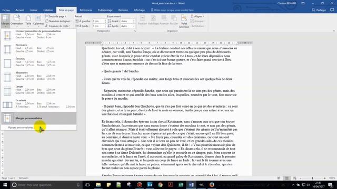Viewport: 337px width, 189px height.
Task: Open Paragraphe dialog launcher
Action: tap(135, 31)
